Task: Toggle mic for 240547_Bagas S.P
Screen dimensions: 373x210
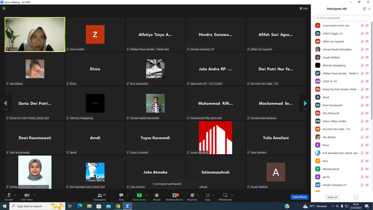Action: tap(362, 34)
